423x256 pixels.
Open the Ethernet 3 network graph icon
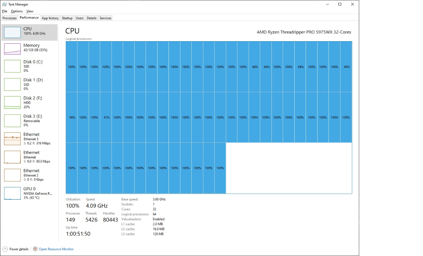pyautogui.click(x=12, y=139)
